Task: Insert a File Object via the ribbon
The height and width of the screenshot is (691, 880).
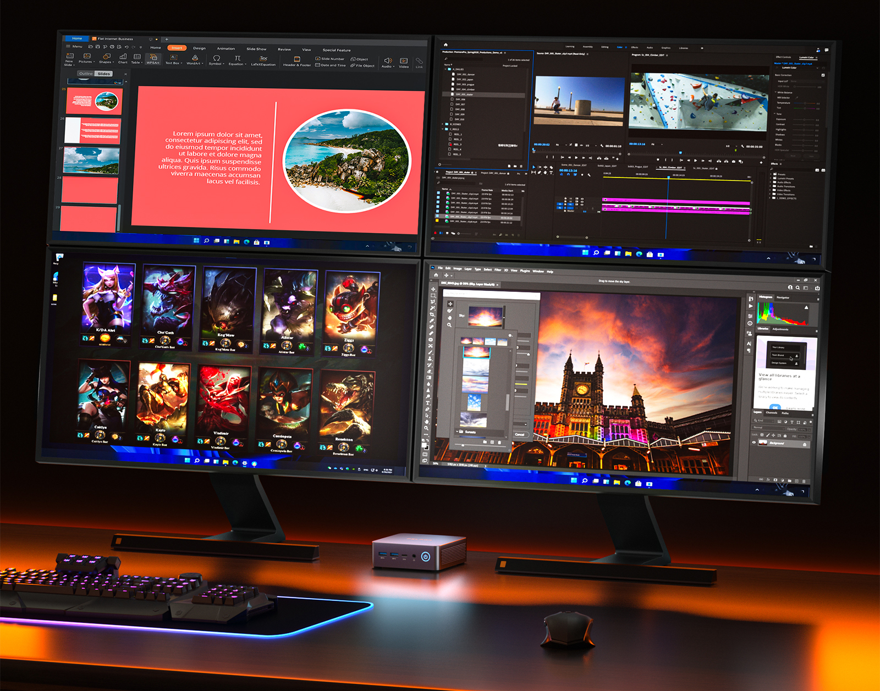Action: click(x=362, y=65)
